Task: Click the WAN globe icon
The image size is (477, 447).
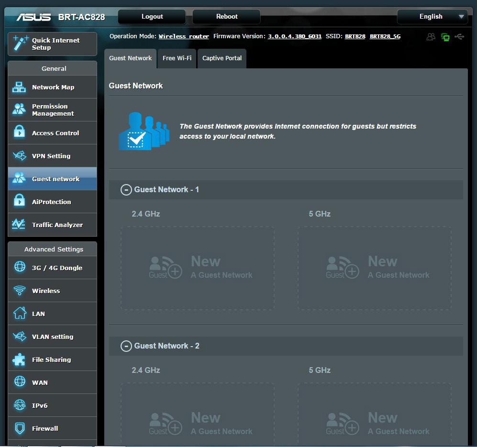Action: [20, 382]
